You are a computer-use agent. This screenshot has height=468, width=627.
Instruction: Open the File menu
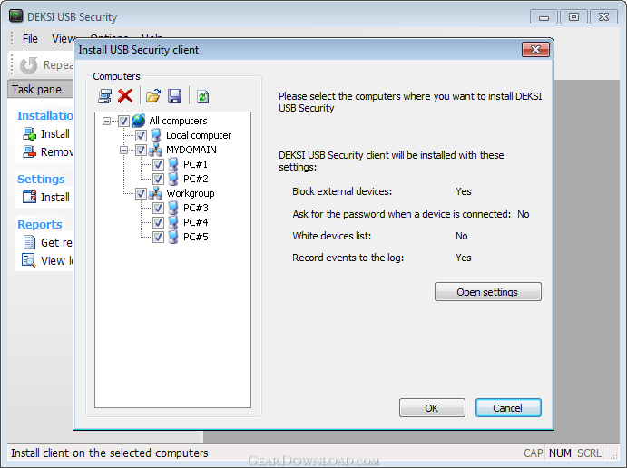coord(30,39)
